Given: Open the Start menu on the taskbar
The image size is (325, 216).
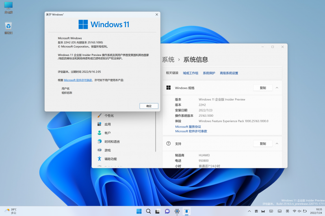Looking at the screenshot, I should [x=139, y=211].
